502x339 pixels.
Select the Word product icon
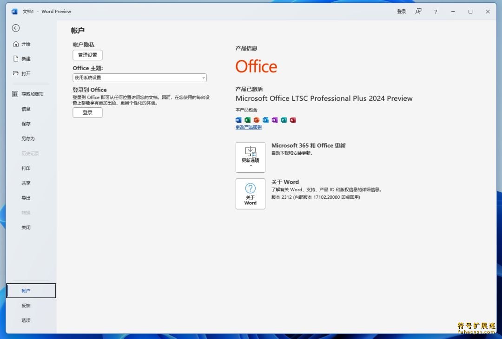238,120
